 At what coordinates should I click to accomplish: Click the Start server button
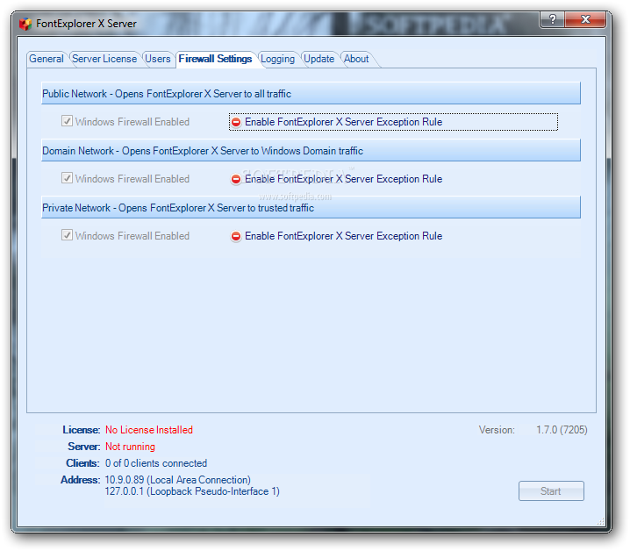pyautogui.click(x=551, y=491)
